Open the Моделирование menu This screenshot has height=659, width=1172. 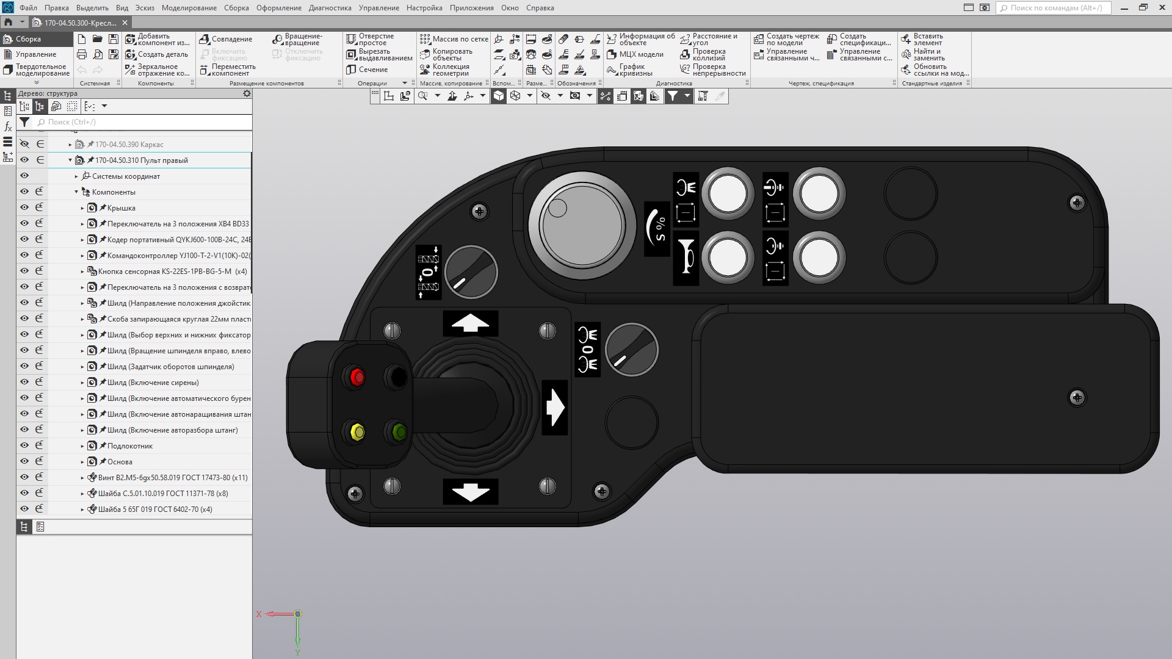(x=189, y=8)
